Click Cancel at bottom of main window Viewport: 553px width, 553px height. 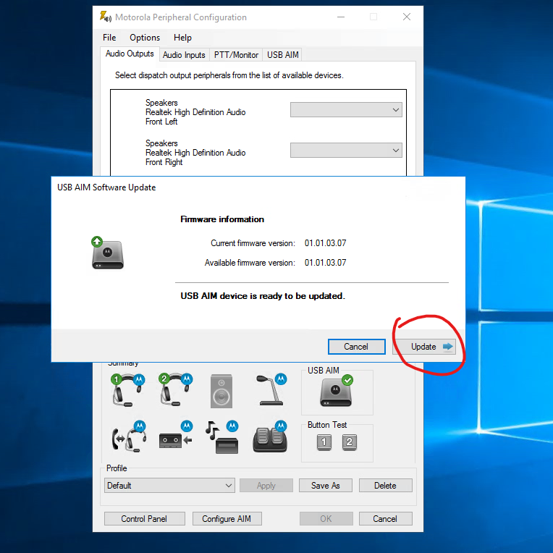(386, 519)
